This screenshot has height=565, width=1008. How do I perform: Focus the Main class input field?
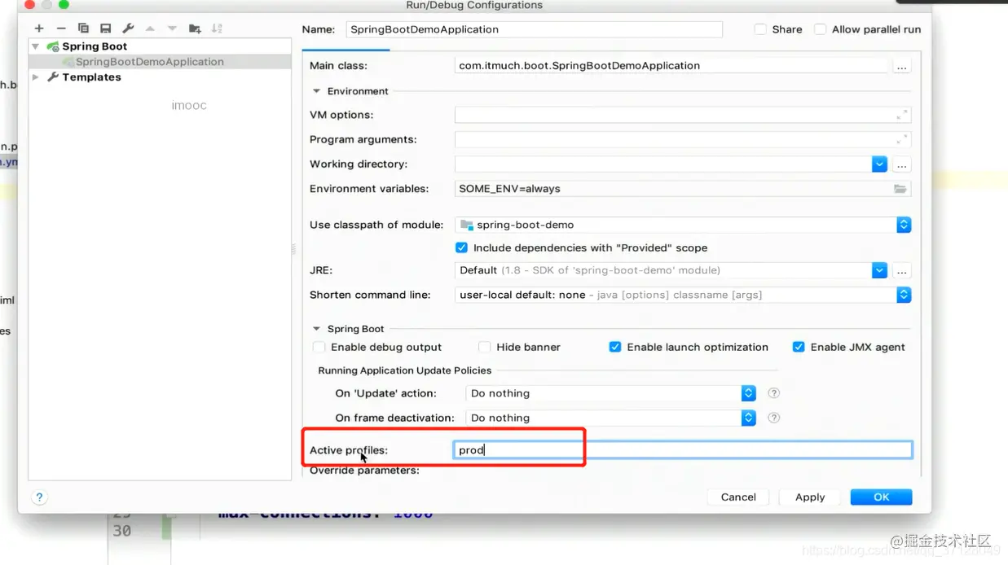671,66
